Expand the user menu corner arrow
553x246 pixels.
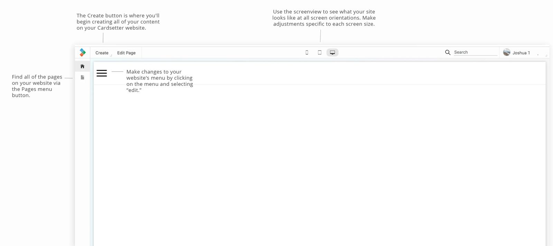pos(546,55)
